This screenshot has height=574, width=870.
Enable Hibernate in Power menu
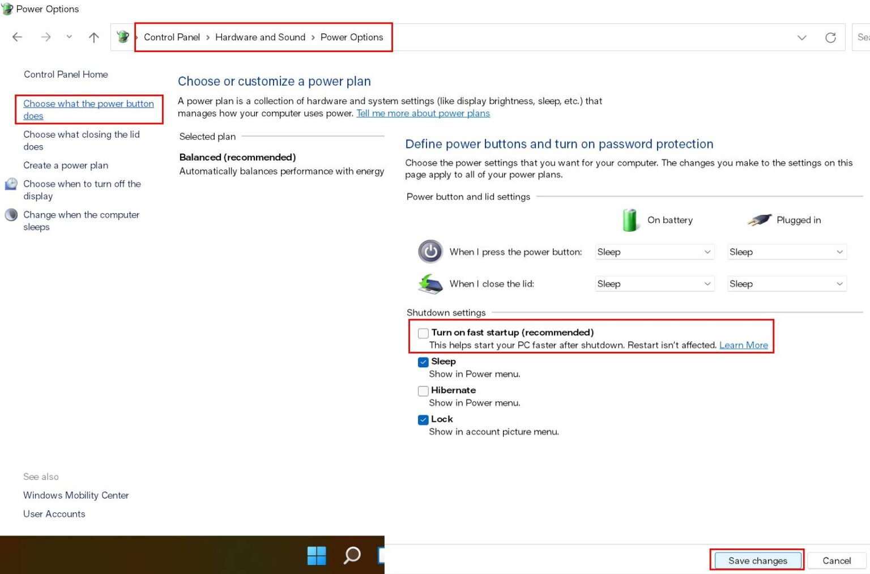point(423,391)
